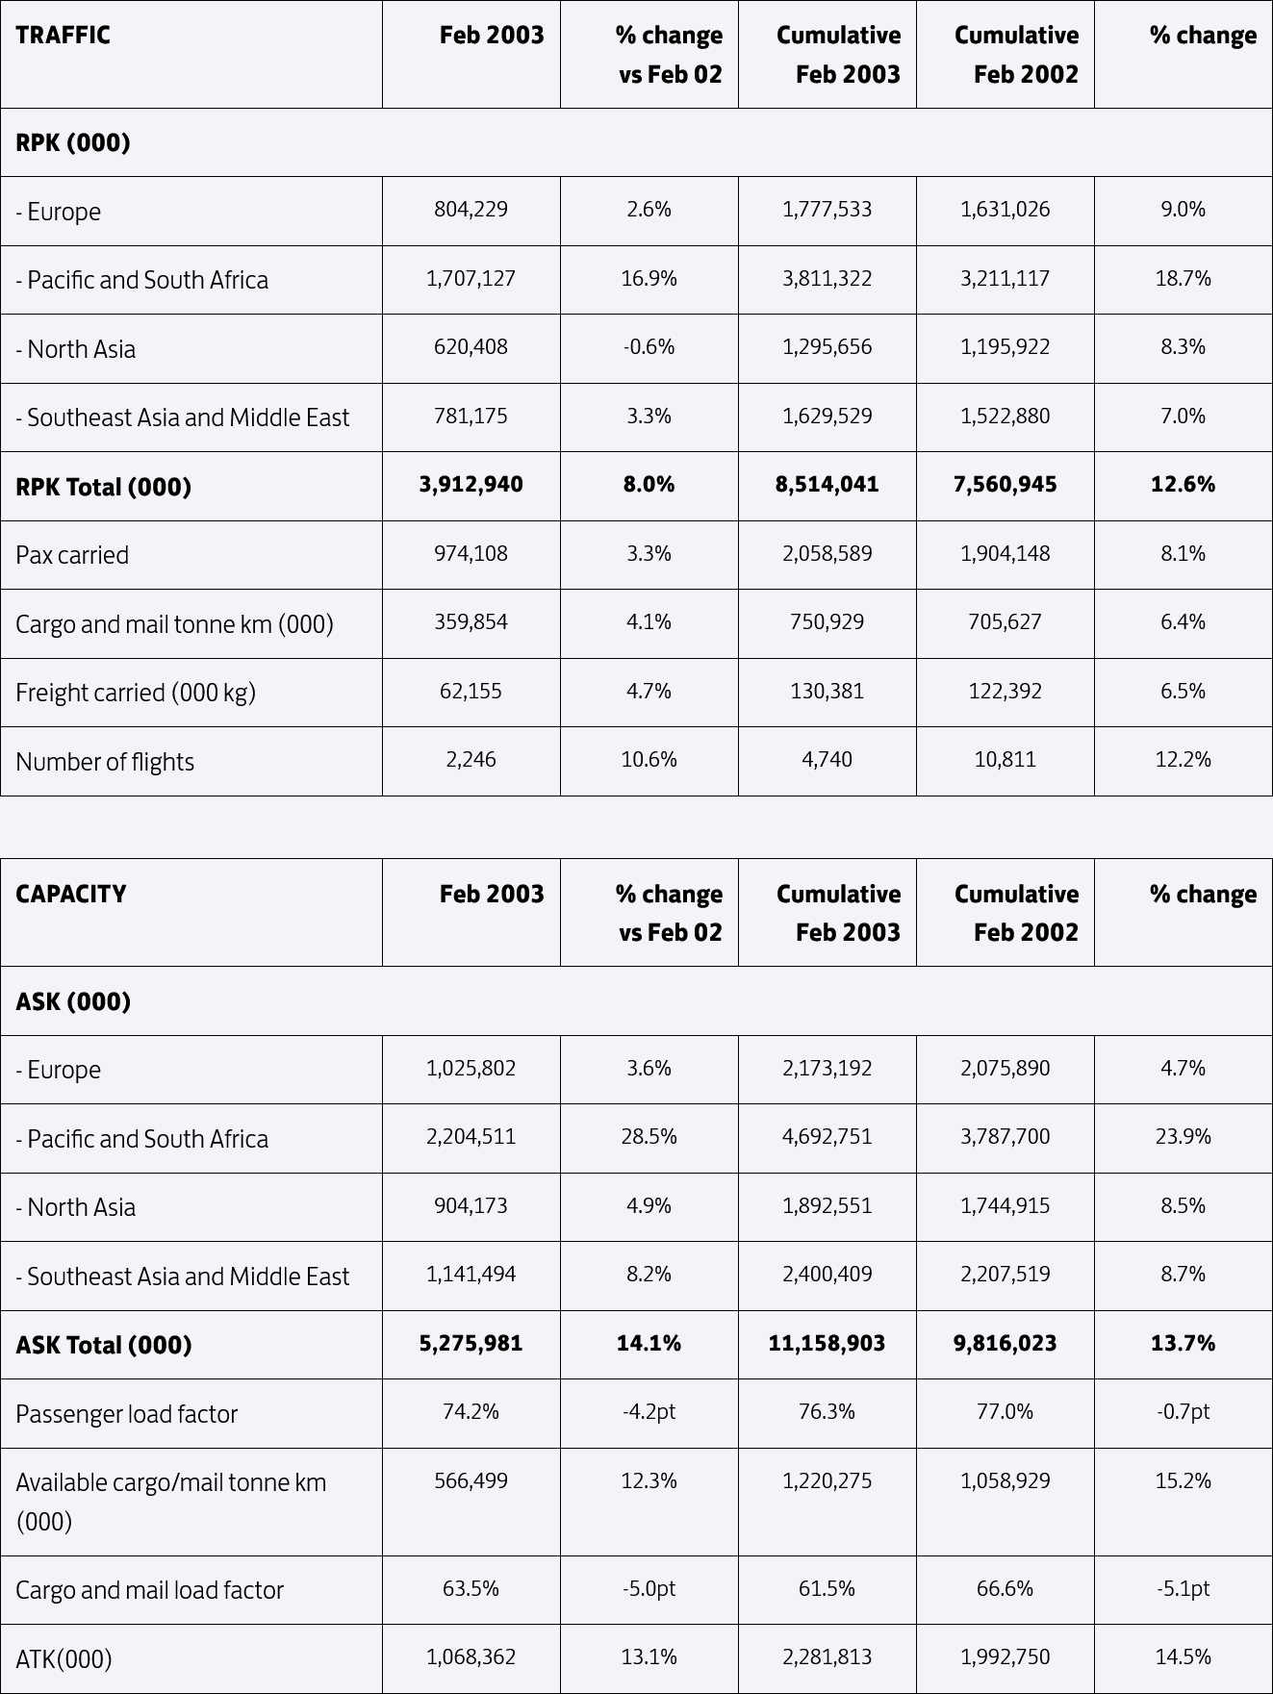
Task: Select the Pacific and South Africa RPK row label
Action: (x=142, y=280)
